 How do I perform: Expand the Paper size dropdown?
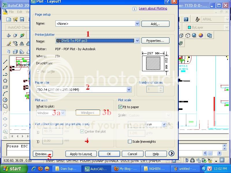pos(129,90)
